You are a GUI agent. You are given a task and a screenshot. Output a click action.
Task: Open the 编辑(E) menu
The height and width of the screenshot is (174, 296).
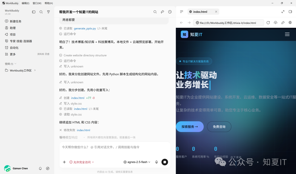coord(25,3)
